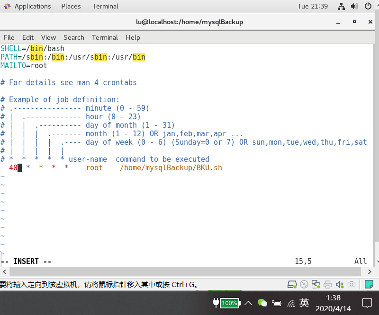Click the green sidebar panel icon at the bar's right end
Screen dimensions: 379x315
369,284
